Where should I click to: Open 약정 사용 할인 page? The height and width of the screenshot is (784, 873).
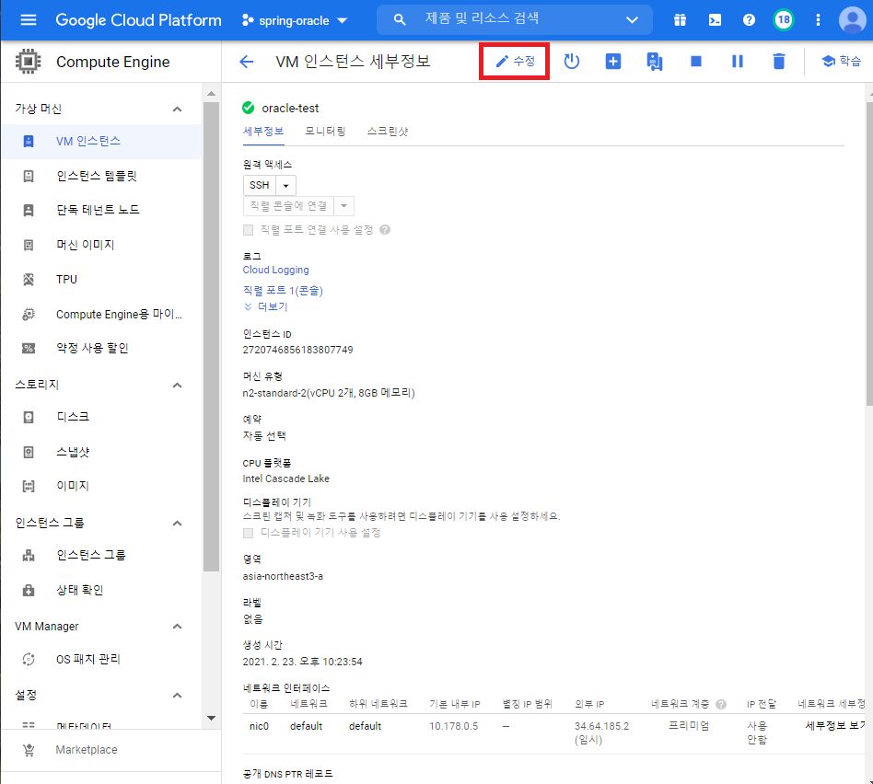(x=101, y=349)
